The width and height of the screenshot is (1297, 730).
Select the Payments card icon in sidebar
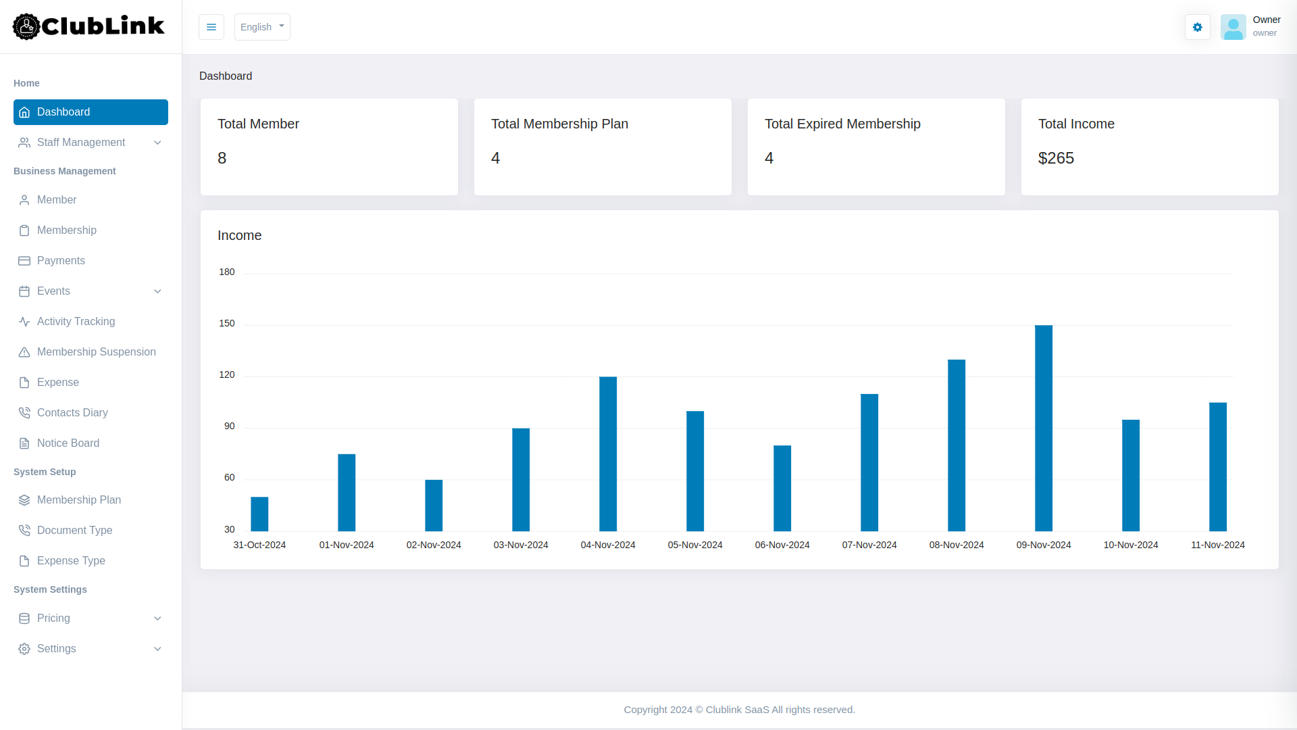click(24, 261)
